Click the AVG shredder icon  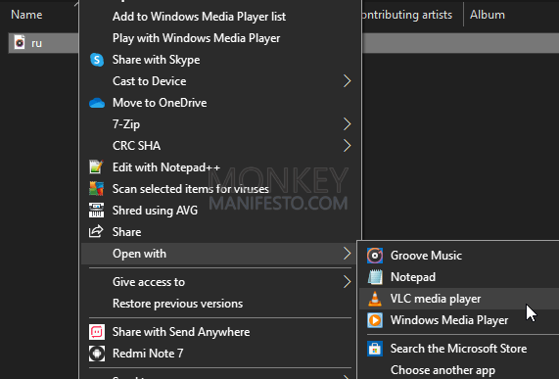click(96, 210)
